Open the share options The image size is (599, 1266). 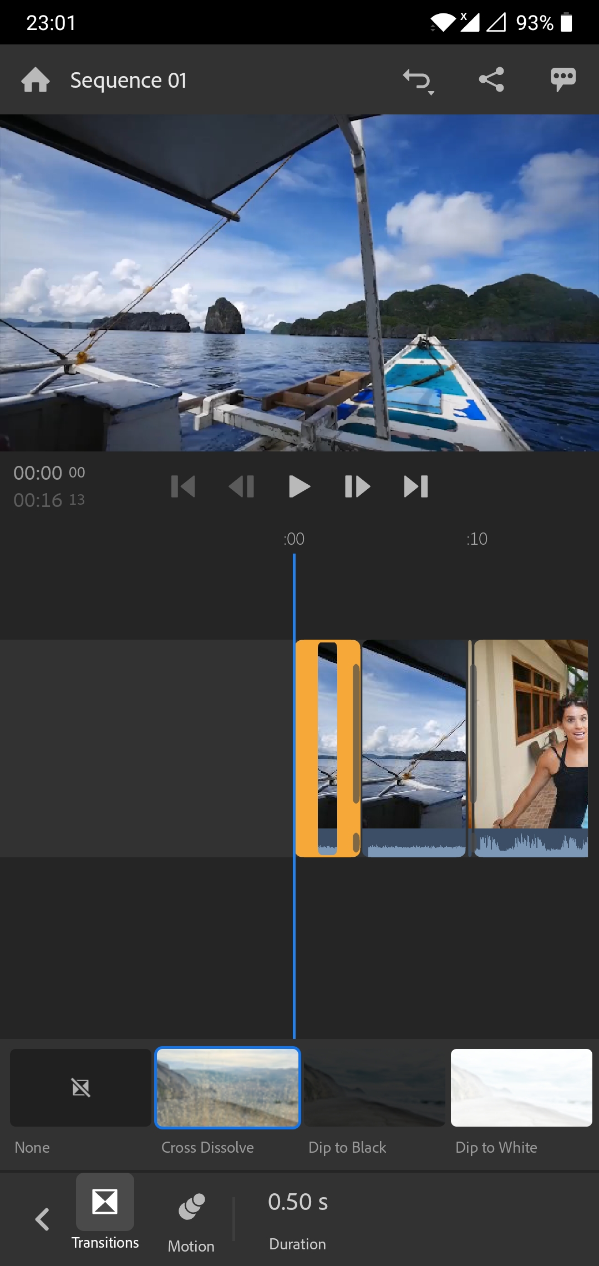[x=491, y=80]
